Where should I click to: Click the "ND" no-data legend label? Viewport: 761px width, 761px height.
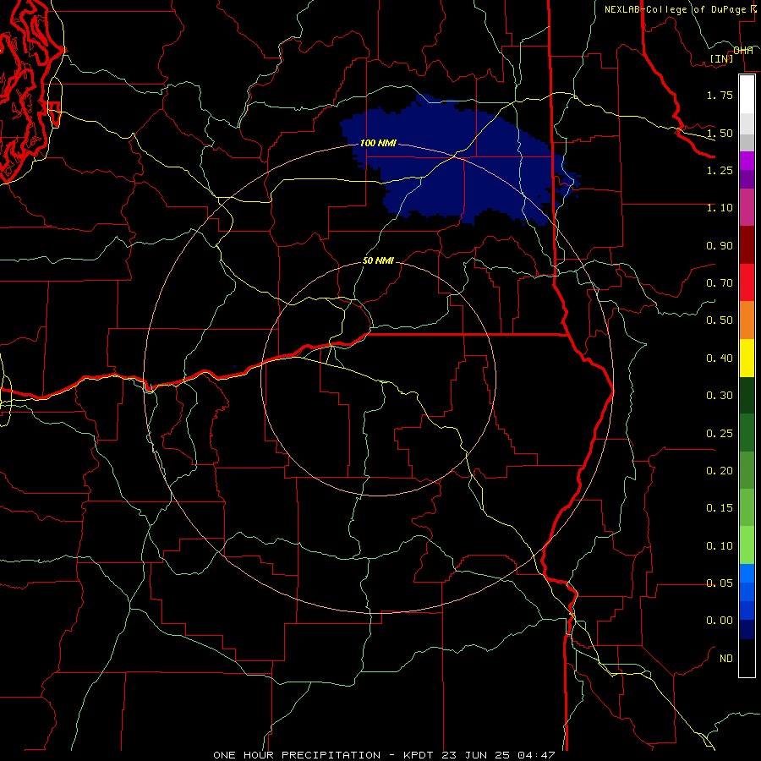click(x=726, y=659)
